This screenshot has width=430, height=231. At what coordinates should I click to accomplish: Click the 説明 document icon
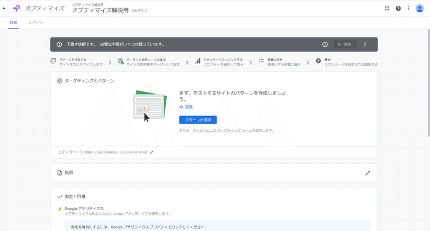coord(60,172)
